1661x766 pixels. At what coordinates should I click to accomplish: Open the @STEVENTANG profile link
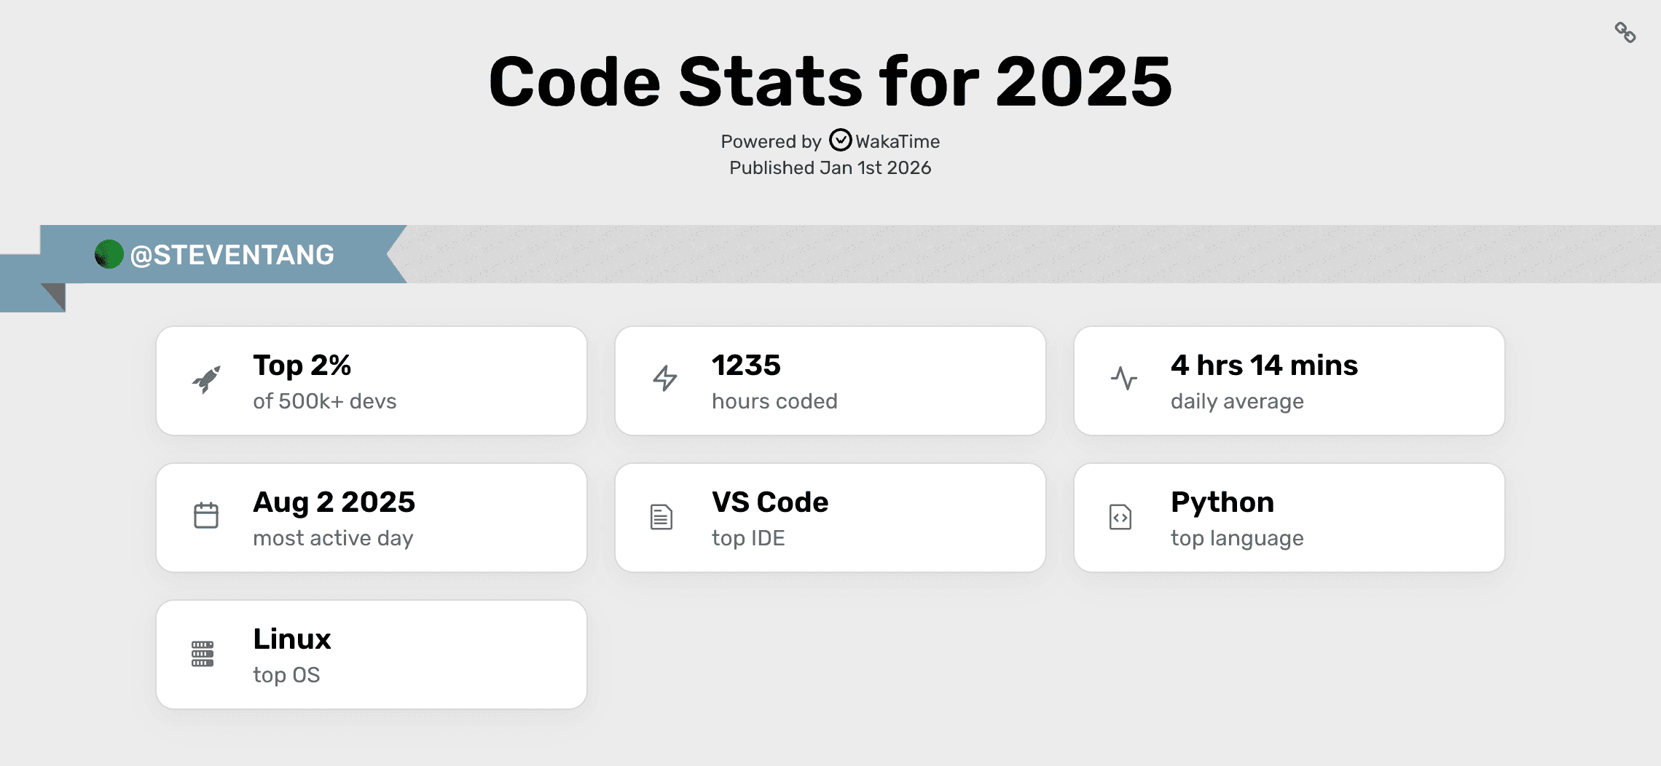(x=232, y=255)
